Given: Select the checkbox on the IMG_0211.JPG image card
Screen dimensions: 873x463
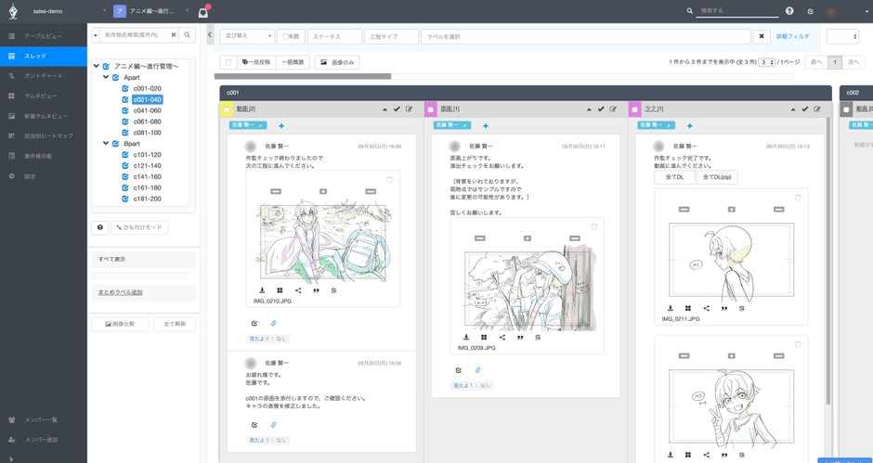Looking at the screenshot, I should (798, 198).
